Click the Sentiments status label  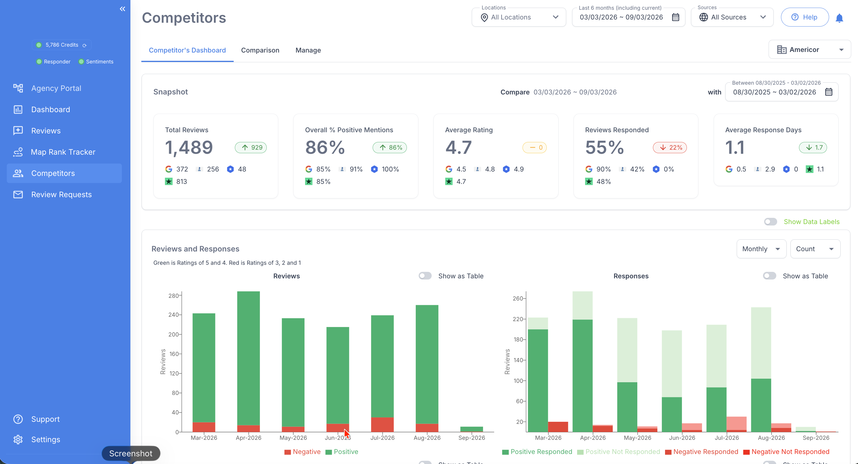pos(100,62)
